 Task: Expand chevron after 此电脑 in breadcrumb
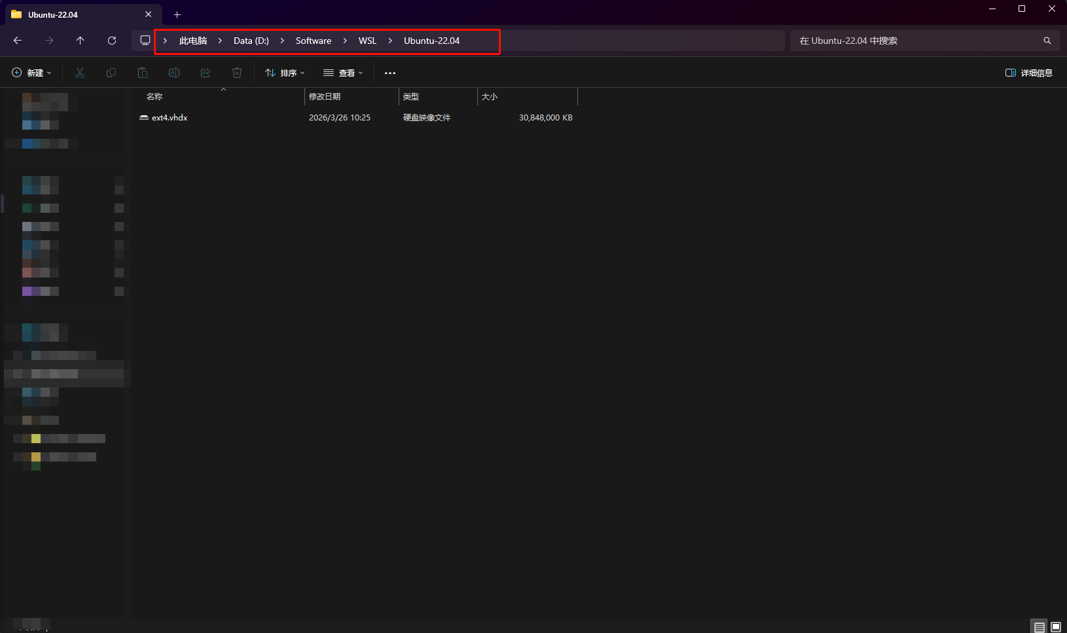click(x=220, y=41)
